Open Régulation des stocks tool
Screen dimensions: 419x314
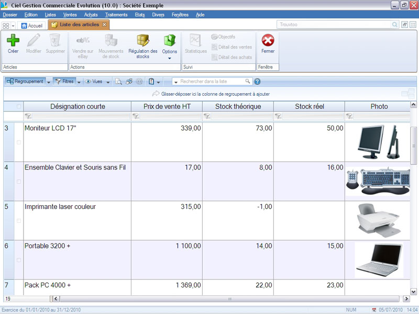pos(142,45)
